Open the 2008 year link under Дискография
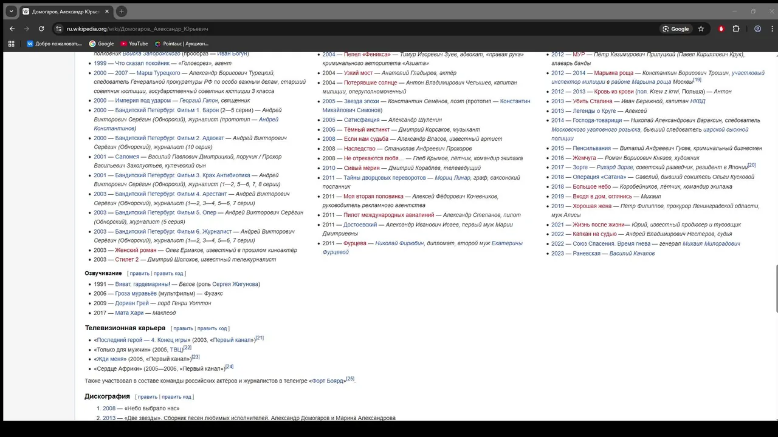The width and height of the screenshot is (778, 437). pyautogui.click(x=109, y=408)
